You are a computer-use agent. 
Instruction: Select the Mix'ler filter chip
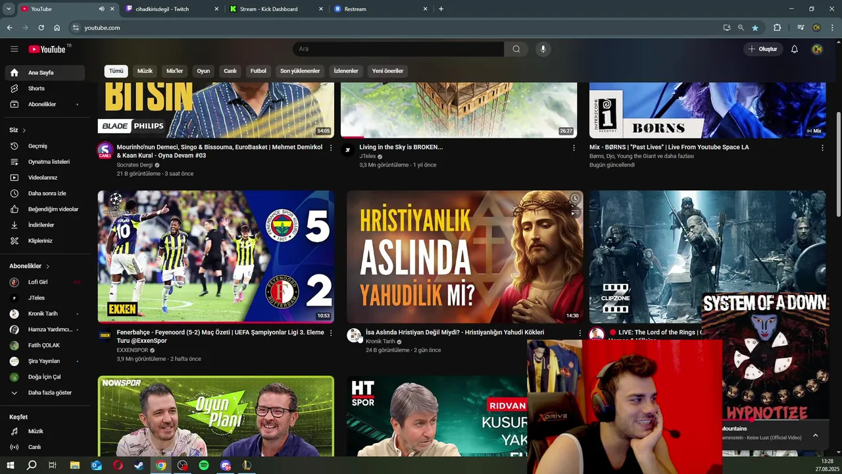[174, 71]
